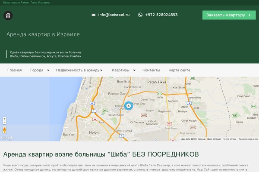Click the route 44 shield on map
259x172 pixels.
[x=95, y=119]
